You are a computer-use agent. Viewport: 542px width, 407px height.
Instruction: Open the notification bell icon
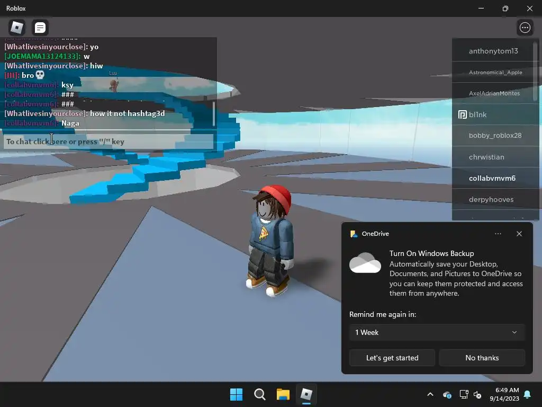528,394
